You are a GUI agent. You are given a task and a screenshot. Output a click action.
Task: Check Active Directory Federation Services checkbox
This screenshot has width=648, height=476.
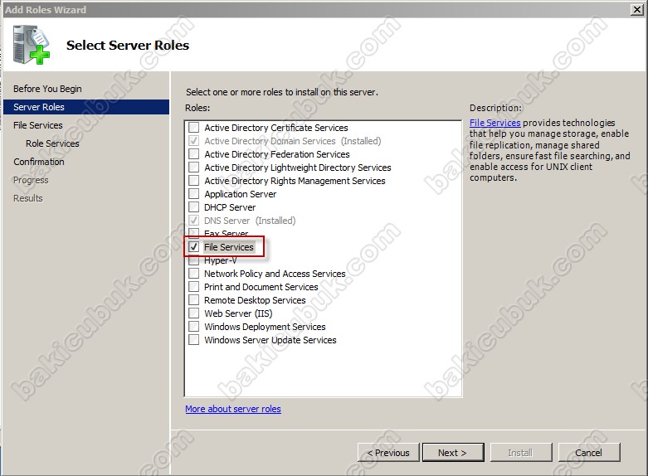point(193,153)
